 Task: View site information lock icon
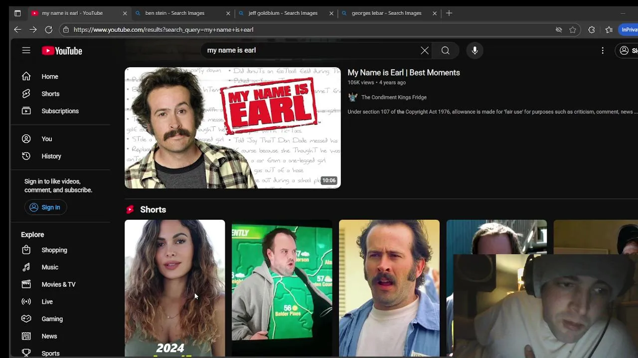point(66,30)
